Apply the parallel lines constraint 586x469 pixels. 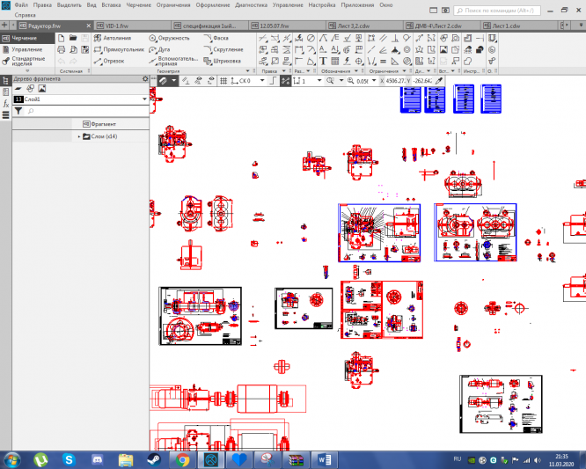pos(383,38)
